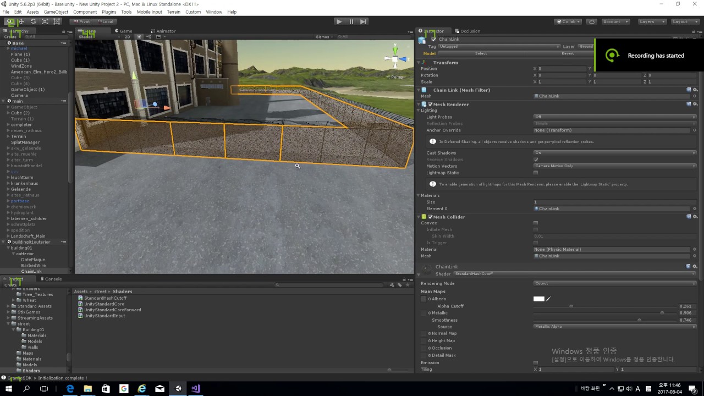Activate the Hand tool

pos(10,21)
